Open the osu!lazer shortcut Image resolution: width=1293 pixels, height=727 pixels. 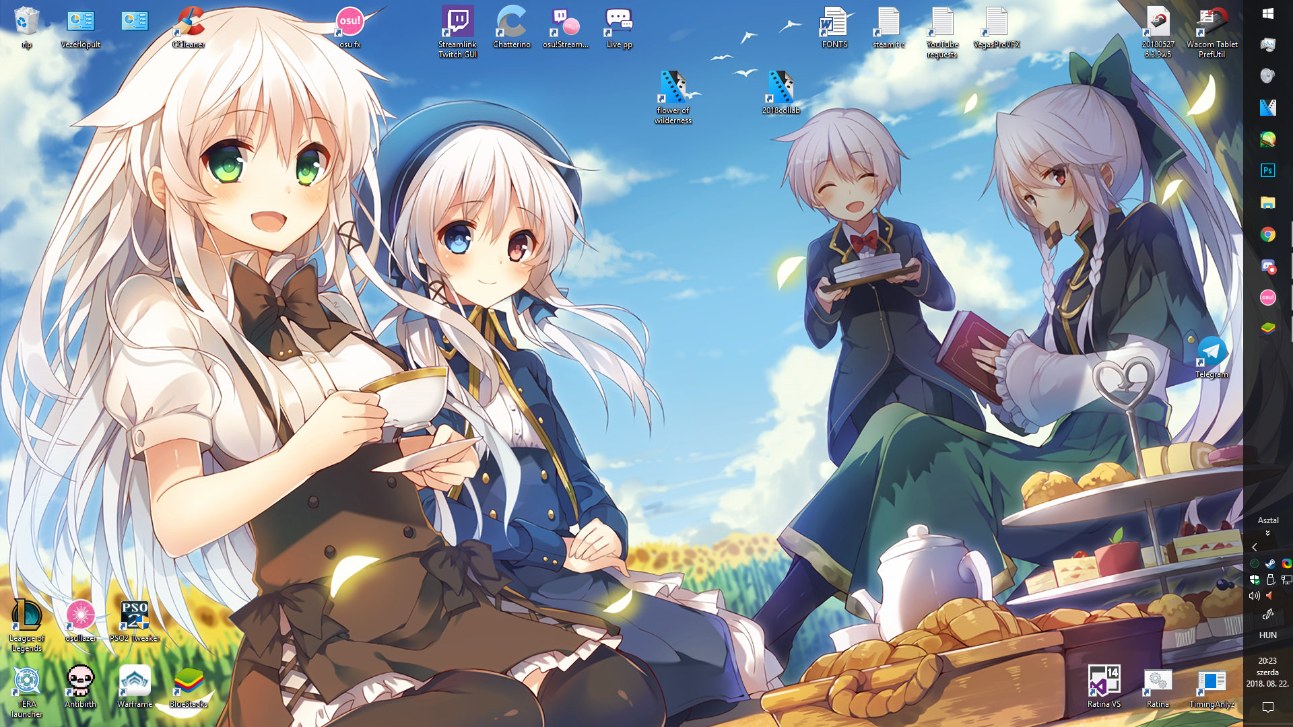(x=81, y=621)
